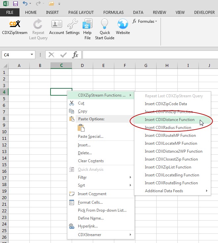Click the Redo arrow icon

(x=38, y=3)
